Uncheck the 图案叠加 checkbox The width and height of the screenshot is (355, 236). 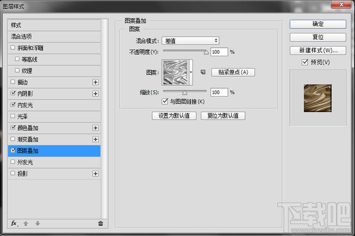[13, 150]
